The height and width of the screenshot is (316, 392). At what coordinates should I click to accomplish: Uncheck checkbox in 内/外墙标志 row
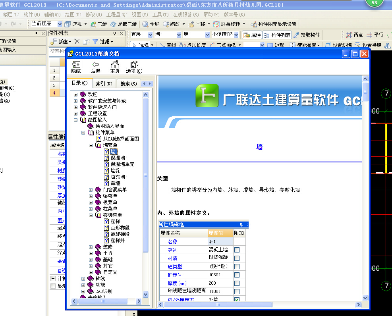[x=237, y=299]
